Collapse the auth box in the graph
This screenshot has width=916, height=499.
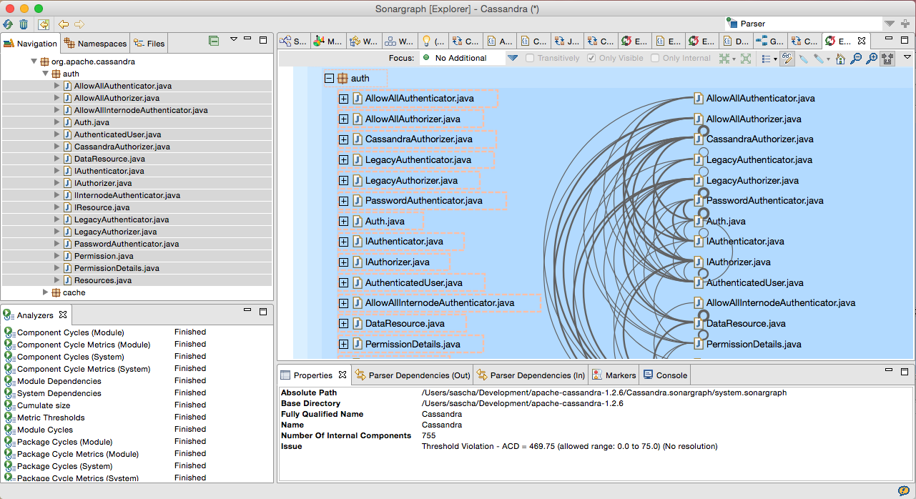tap(329, 79)
